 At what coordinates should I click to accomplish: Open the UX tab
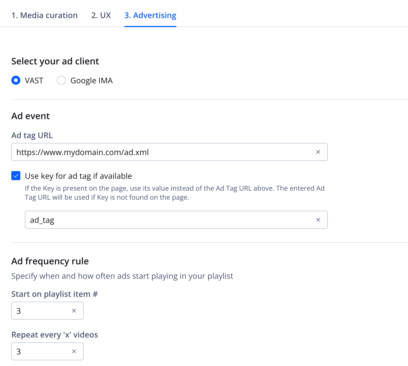tap(101, 15)
